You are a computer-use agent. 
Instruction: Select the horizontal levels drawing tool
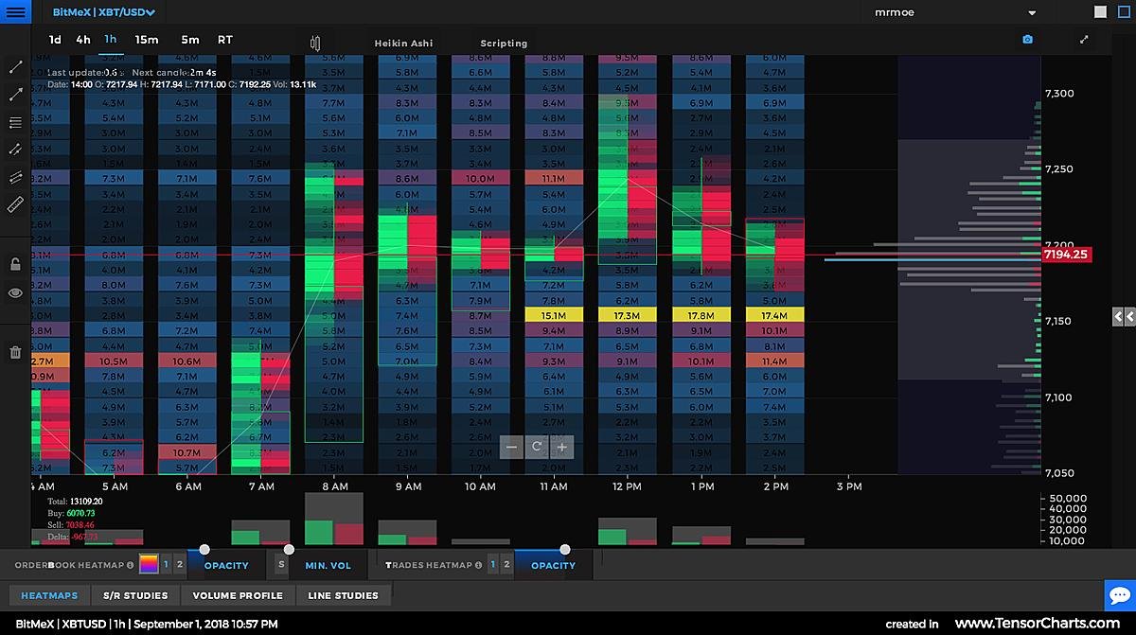tap(15, 122)
